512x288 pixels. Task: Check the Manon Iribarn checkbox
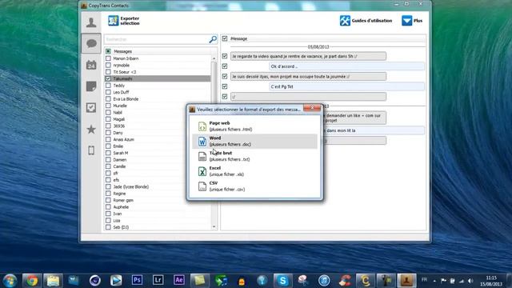[108, 58]
